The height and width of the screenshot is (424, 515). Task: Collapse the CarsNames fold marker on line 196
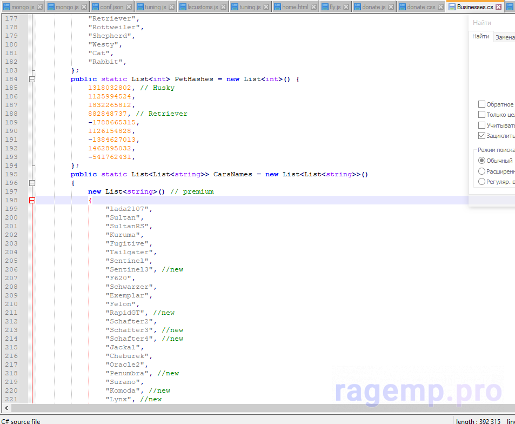[32, 183]
